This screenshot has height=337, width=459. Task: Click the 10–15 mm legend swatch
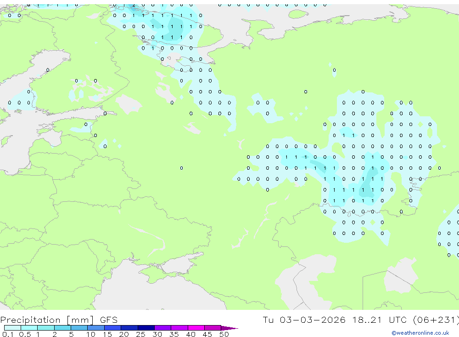pyautogui.click(x=96, y=328)
